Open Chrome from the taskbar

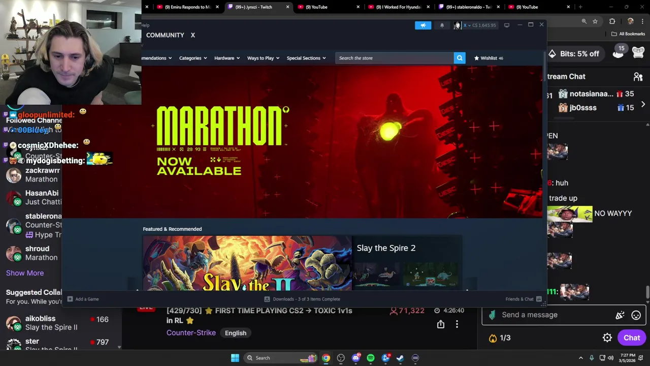click(326, 358)
